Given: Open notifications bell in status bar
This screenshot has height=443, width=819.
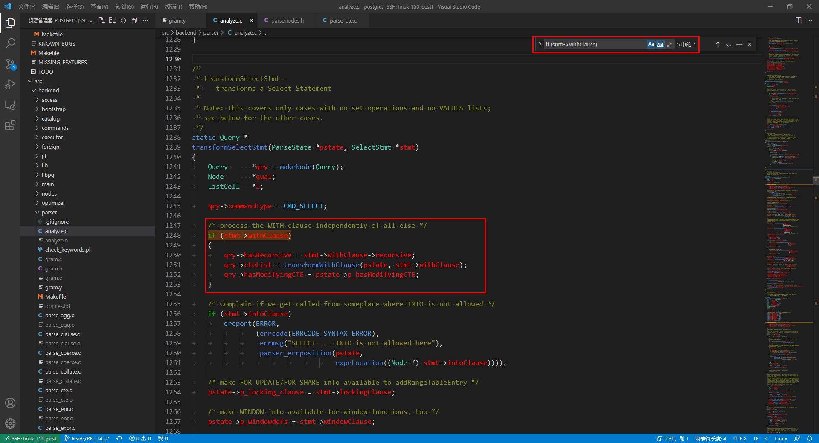Looking at the screenshot, I should point(810,438).
